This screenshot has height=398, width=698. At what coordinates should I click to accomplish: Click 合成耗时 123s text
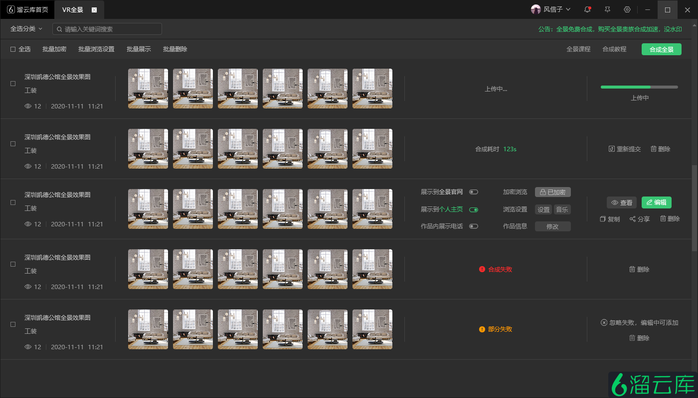[496, 149]
